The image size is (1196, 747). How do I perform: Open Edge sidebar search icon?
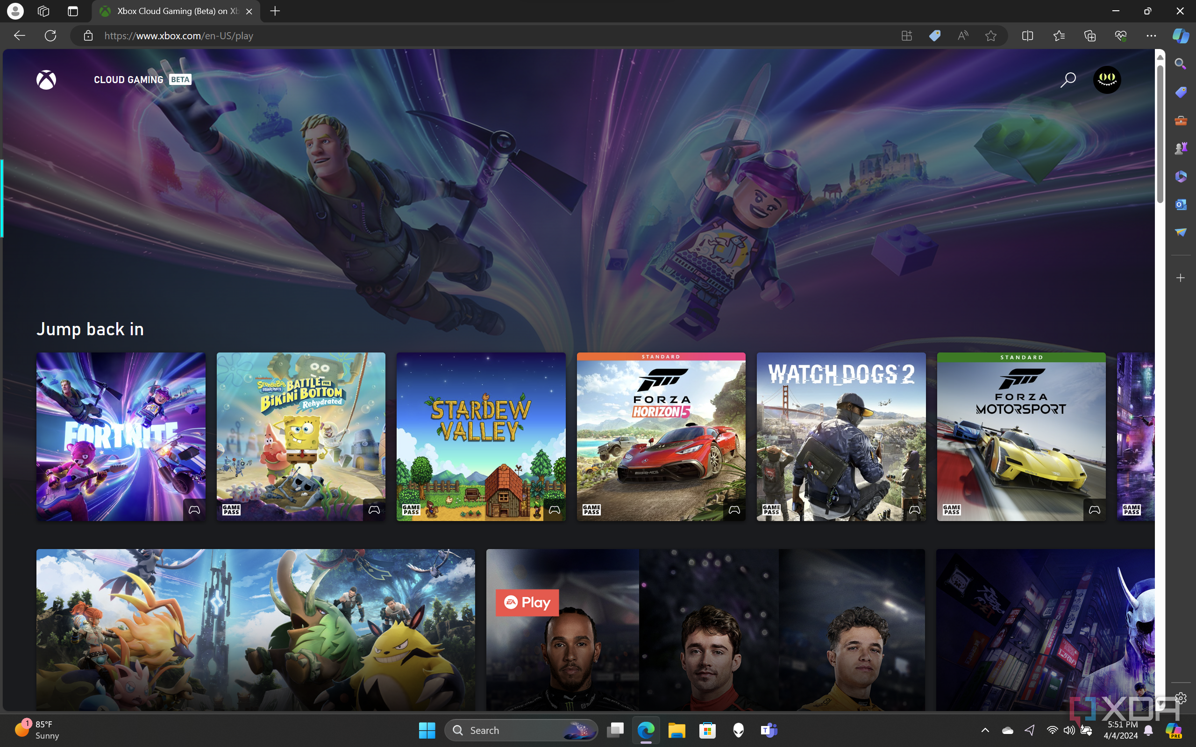[x=1180, y=64]
